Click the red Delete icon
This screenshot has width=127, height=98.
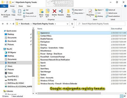pos(54,11)
